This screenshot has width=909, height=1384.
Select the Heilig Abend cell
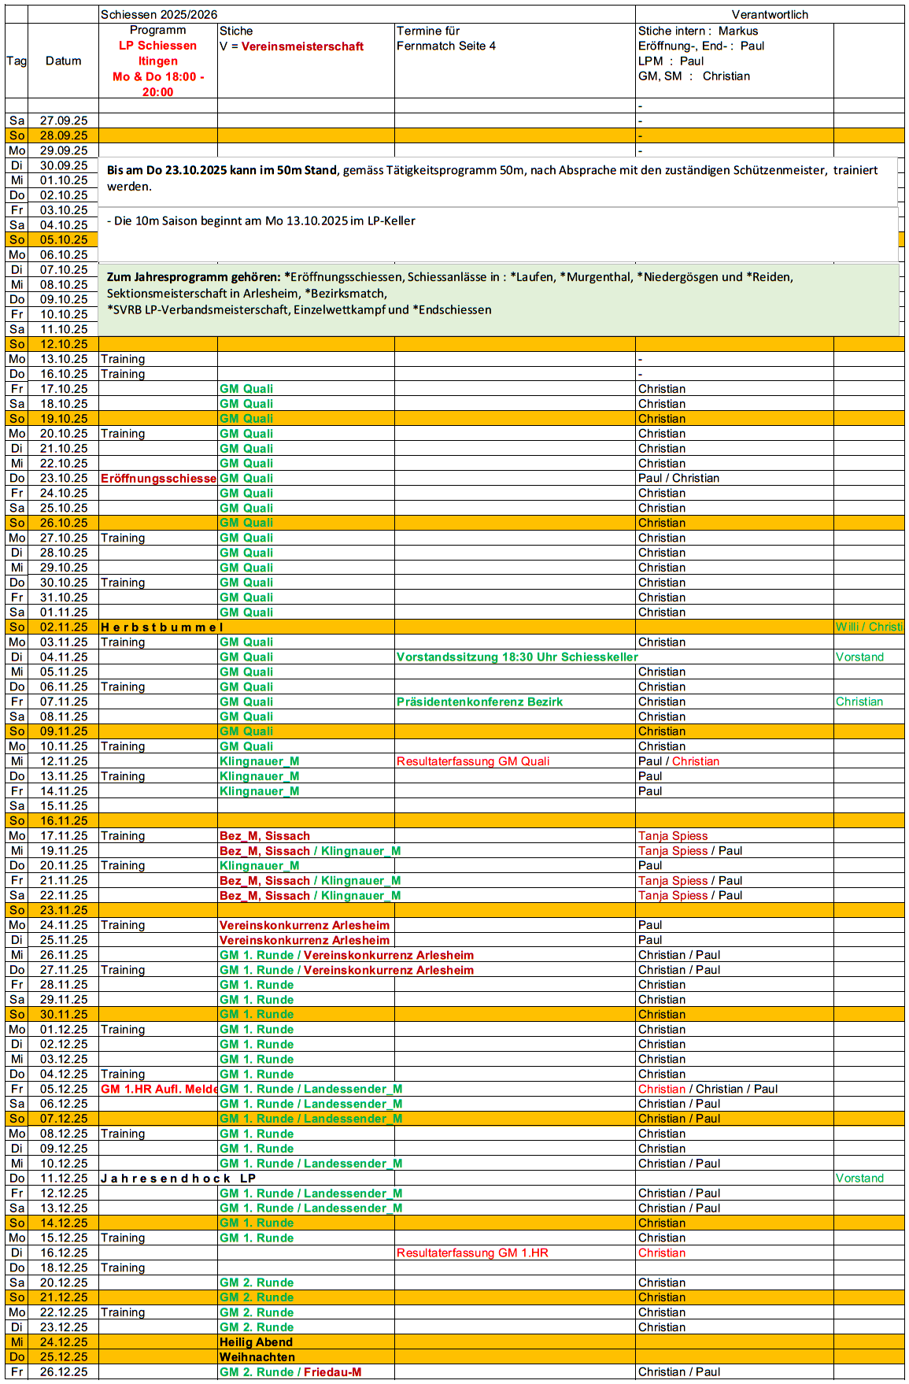pyautogui.click(x=256, y=1342)
